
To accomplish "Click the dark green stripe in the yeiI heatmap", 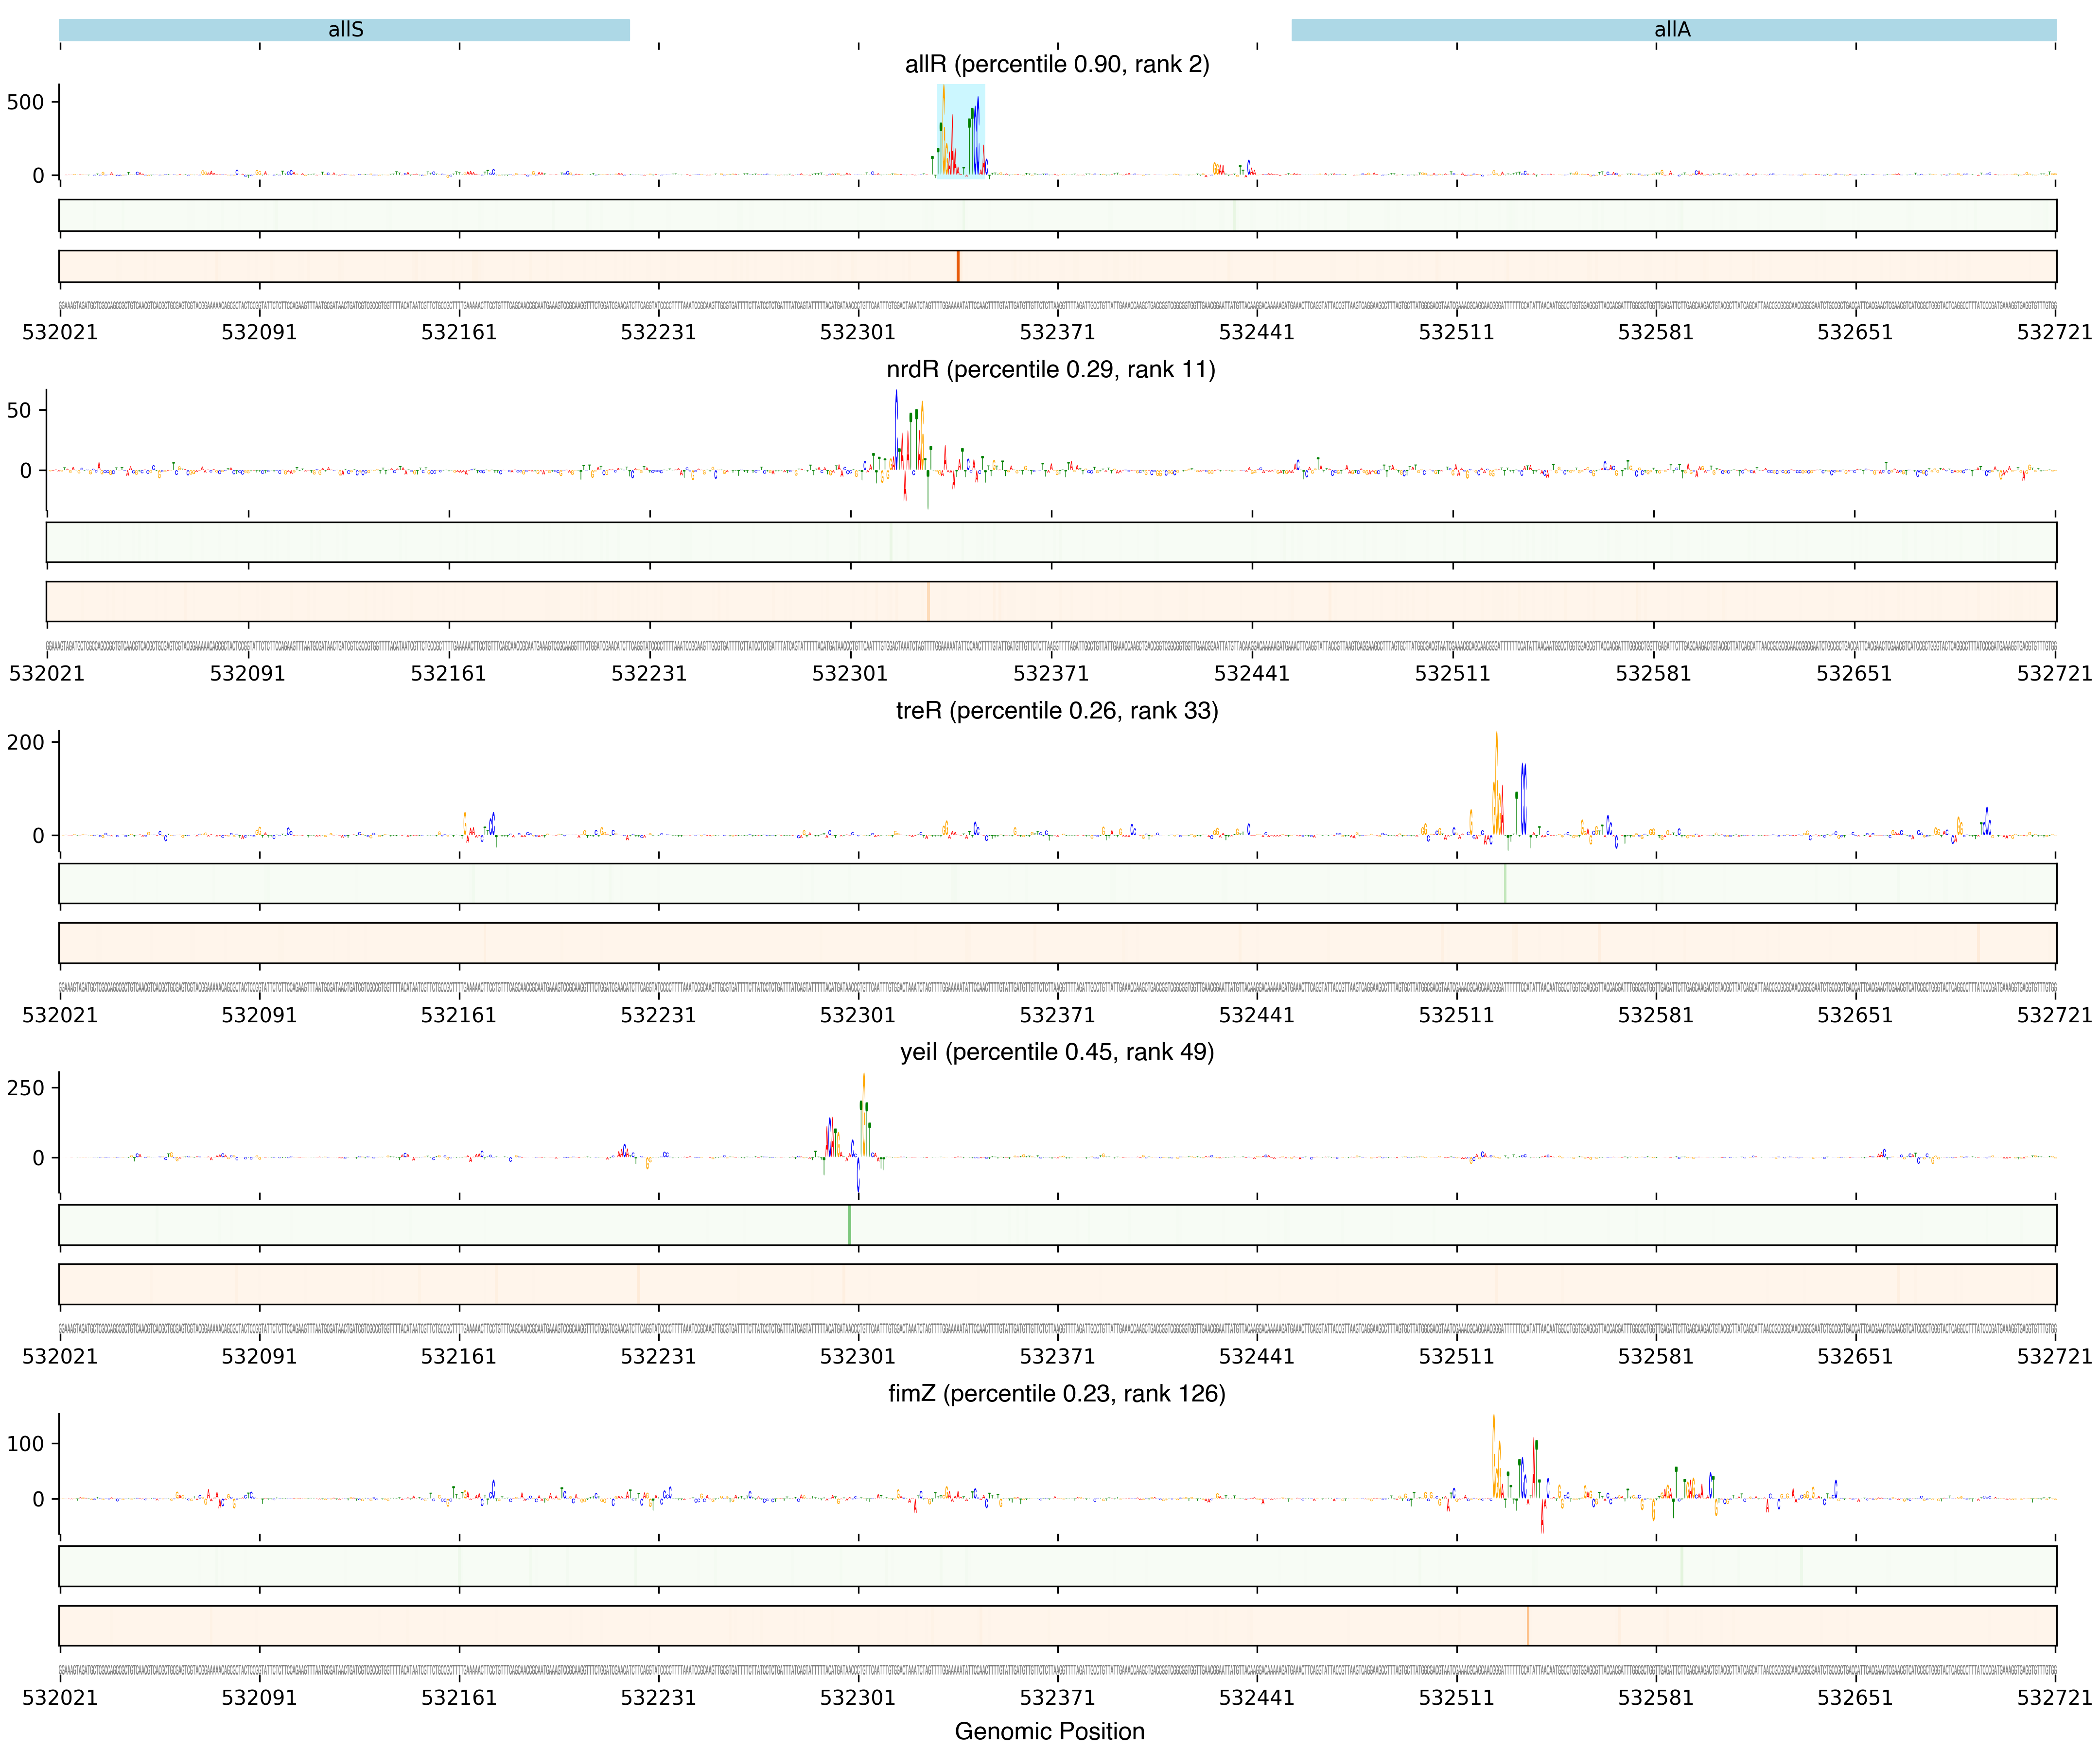I will coord(849,1225).
